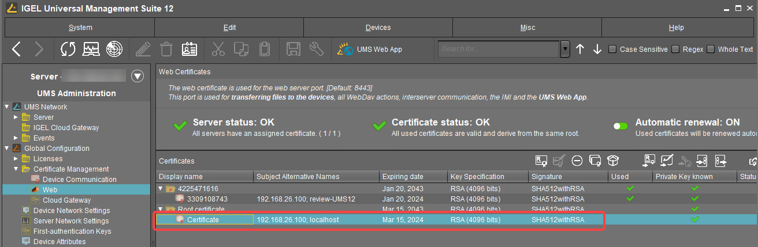Launch the UMS Web App
The height and width of the screenshot is (247, 758).
370,50
